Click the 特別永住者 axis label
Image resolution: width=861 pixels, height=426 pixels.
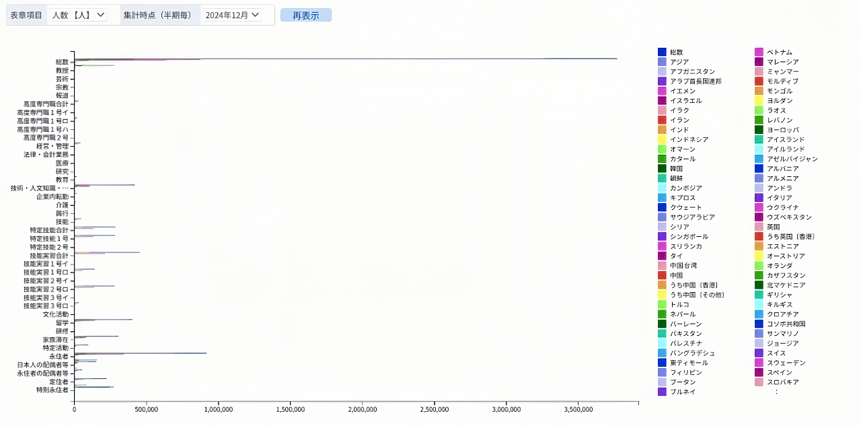tap(52, 390)
